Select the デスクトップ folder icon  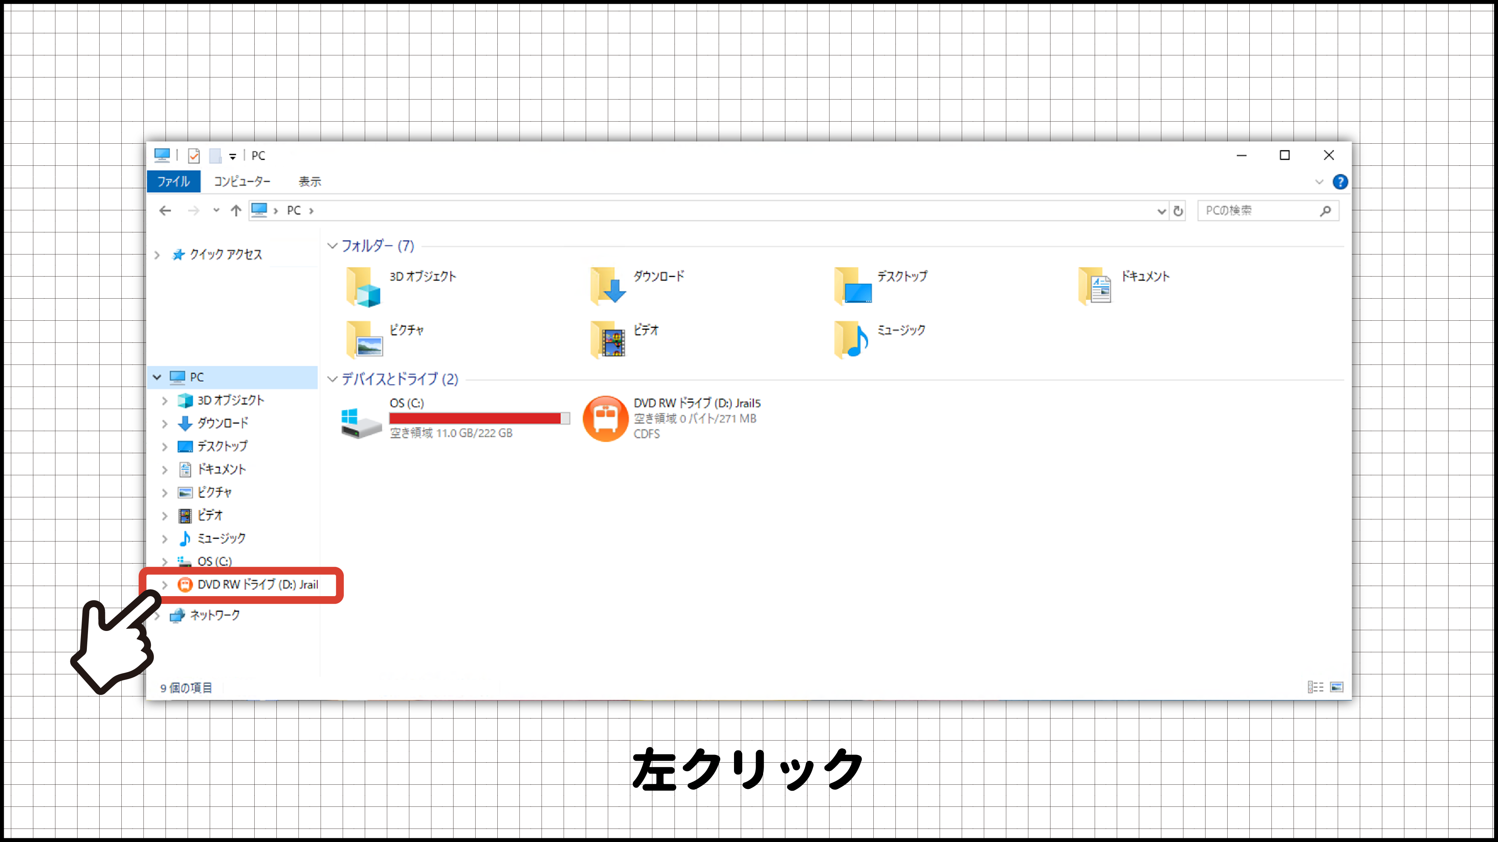click(852, 286)
